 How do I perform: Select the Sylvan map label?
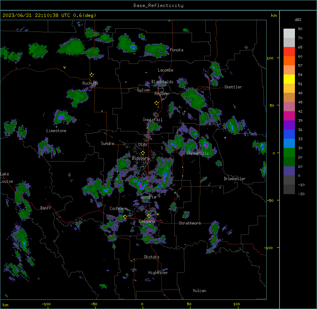[143, 90]
